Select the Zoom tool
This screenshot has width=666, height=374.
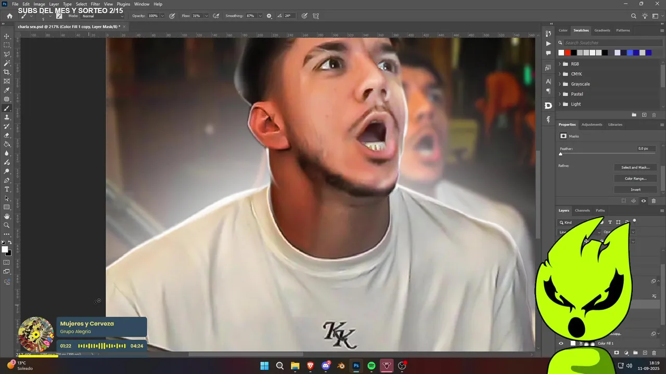tap(7, 225)
